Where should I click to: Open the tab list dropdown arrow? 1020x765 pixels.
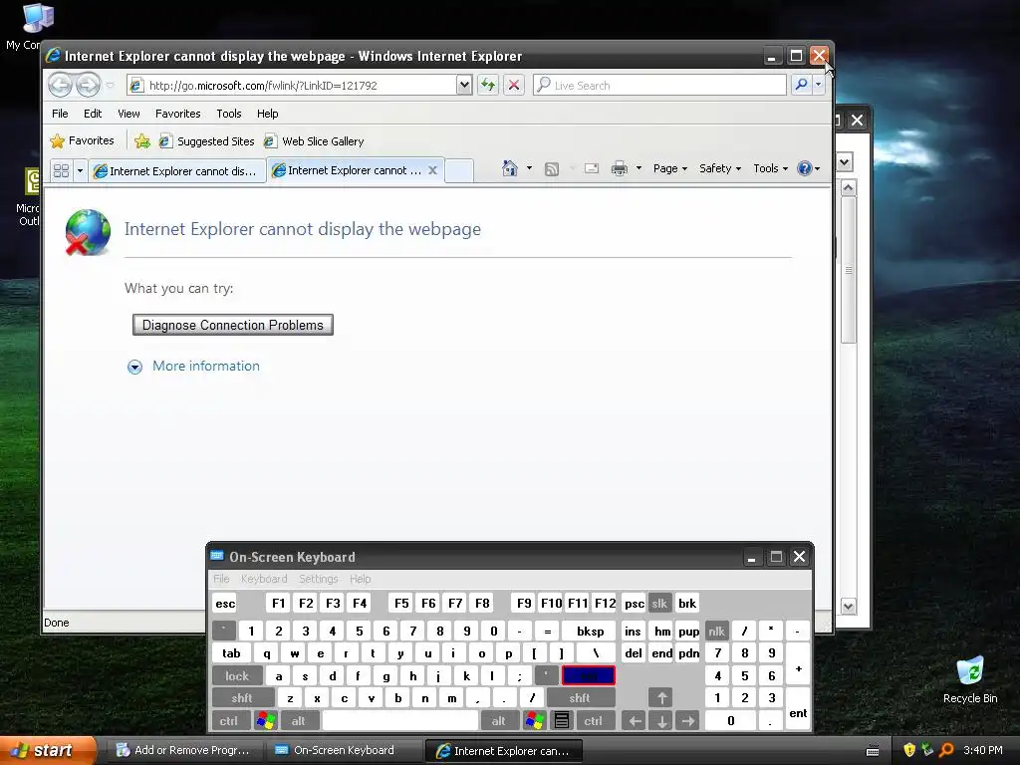point(80,171)
